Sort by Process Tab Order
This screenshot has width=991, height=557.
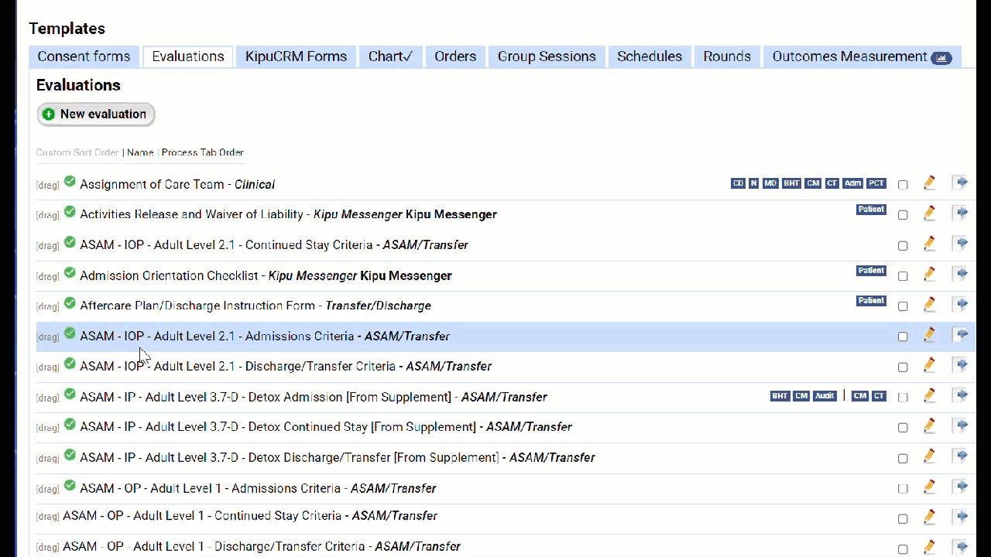click(x=203, y=152)
